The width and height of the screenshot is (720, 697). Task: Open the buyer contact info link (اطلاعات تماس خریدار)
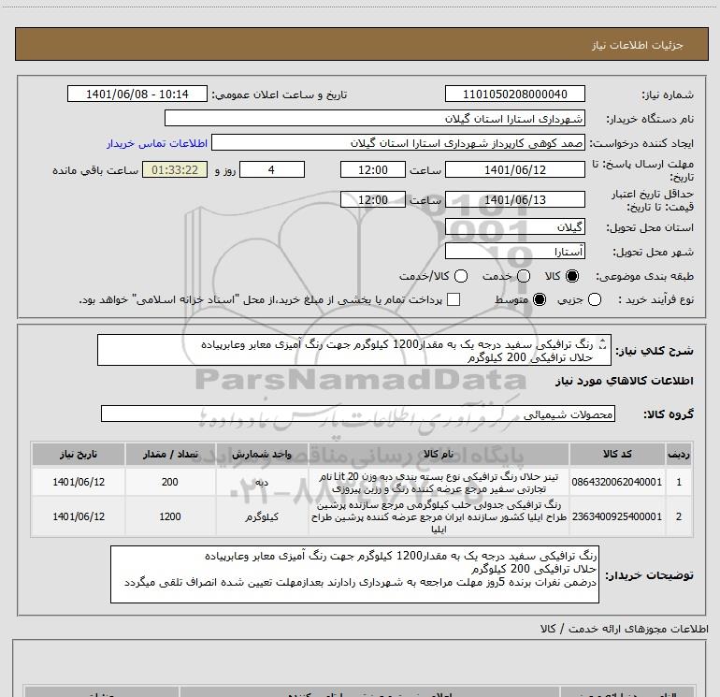click(x=157, y=144)
